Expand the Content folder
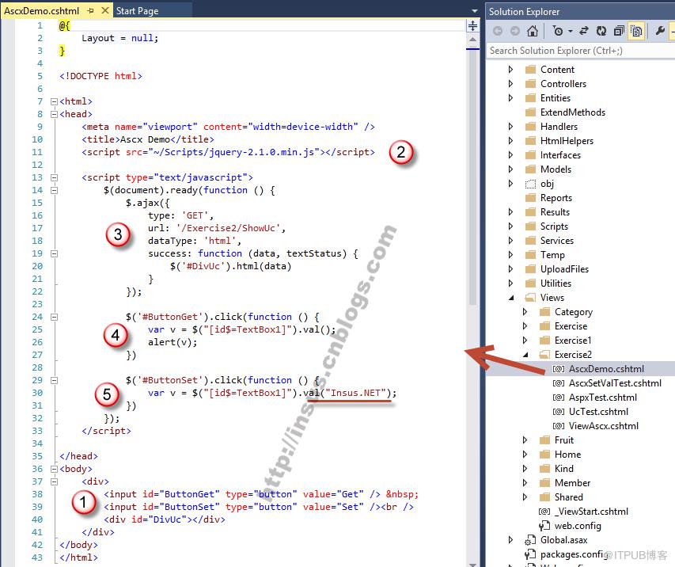Viewport: 675px width, 567px height. point(510,70)
